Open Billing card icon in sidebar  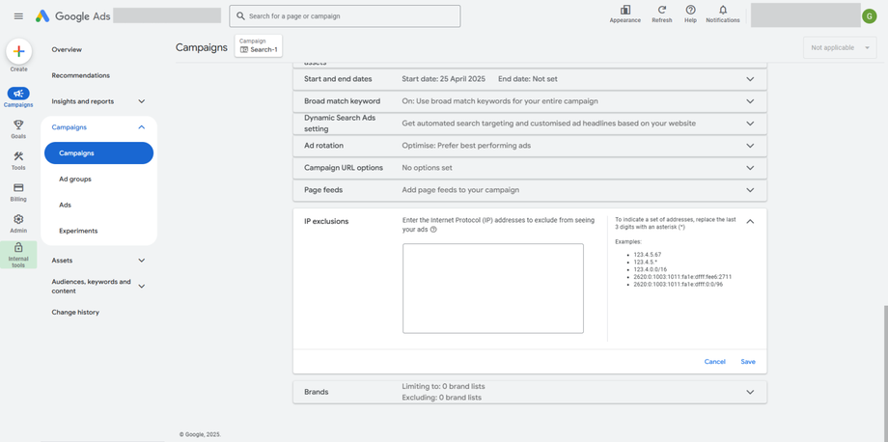(18, 189)
